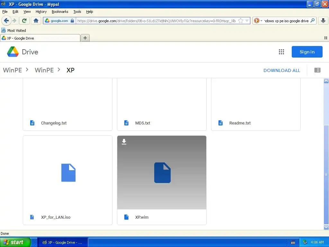329x247 pixels.
Task: Reload the page with the refresh icon
Action: pos(24,21)
